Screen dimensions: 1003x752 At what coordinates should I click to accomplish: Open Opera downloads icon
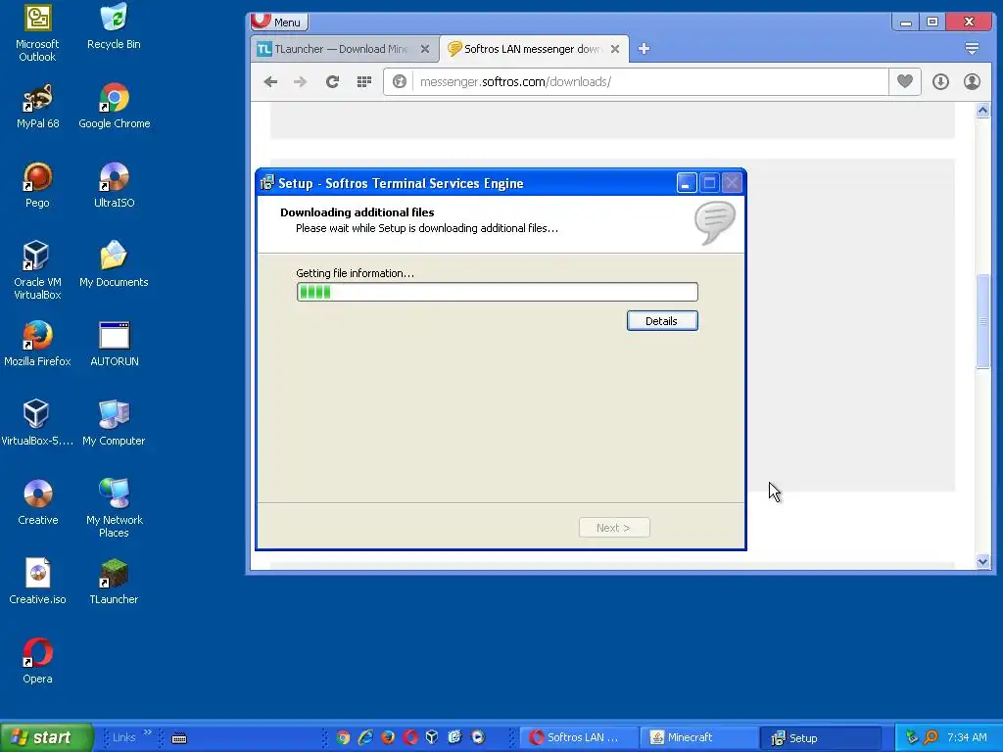coord(940,82)
